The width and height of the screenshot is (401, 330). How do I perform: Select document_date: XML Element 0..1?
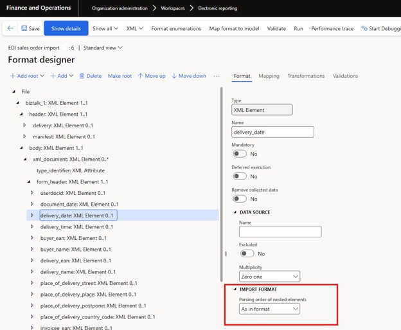point(79,204)
